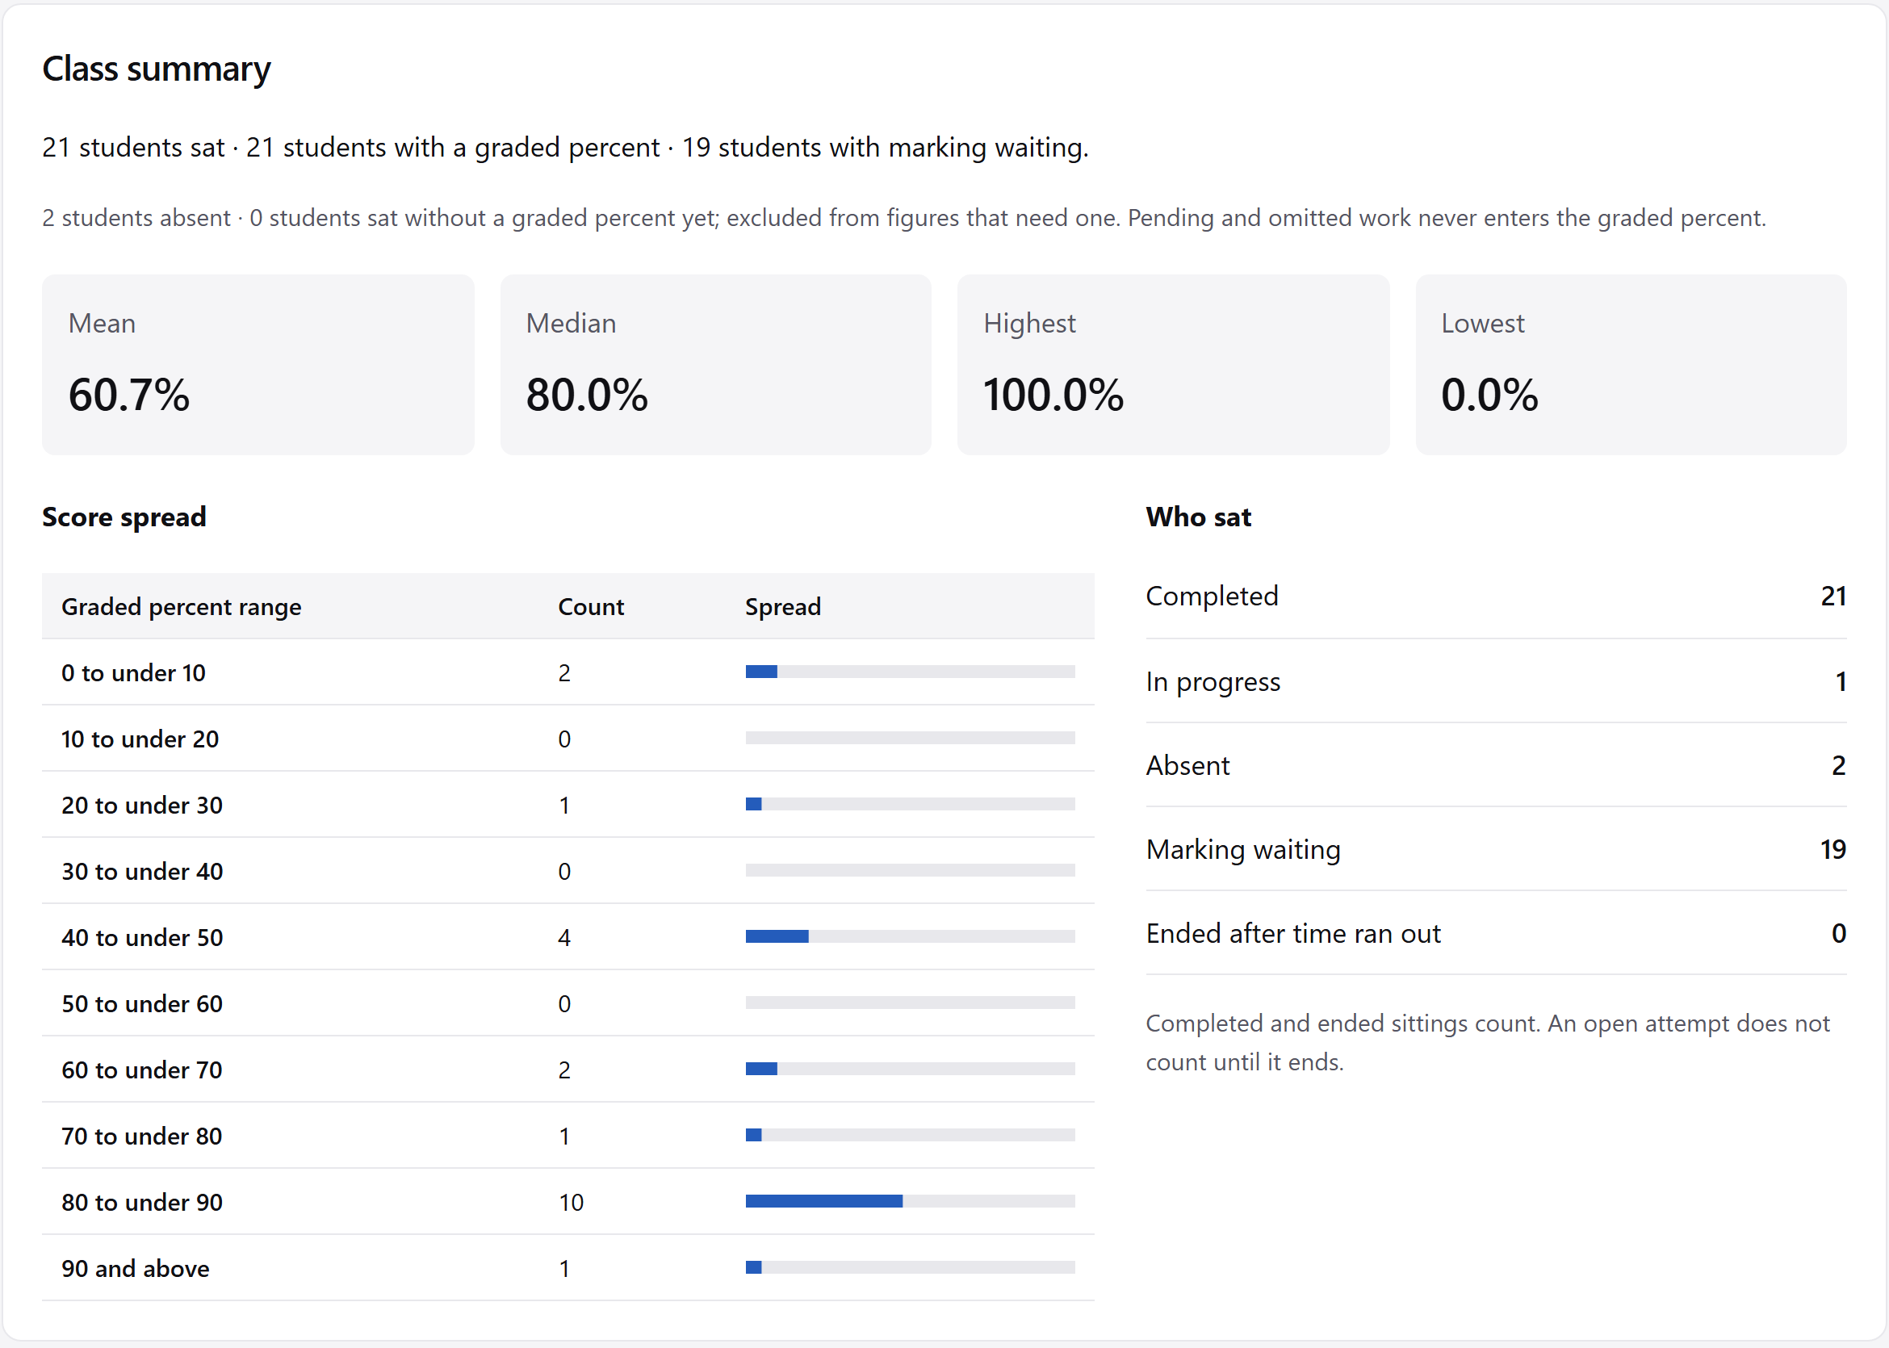Click the Median 80.0% stat card

(x=715, y=364)
